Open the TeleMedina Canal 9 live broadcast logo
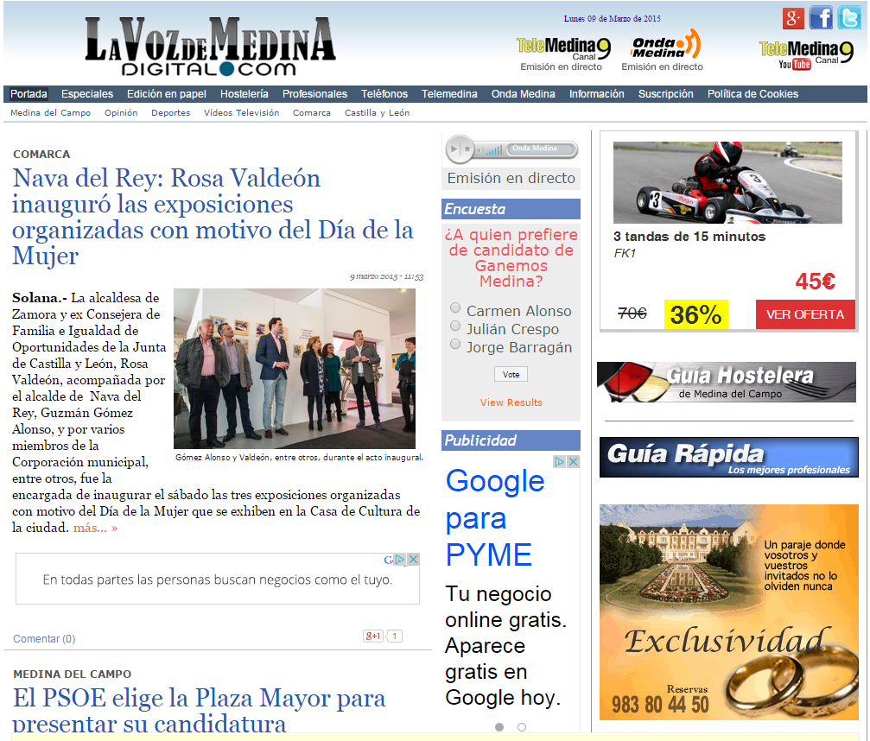 coord(562,50)
